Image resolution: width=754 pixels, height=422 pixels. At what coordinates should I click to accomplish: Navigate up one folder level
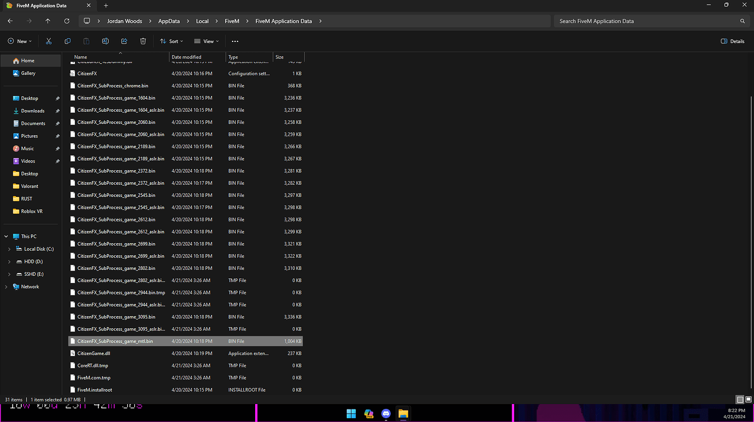pyautogui.click(x=48, y=21)
